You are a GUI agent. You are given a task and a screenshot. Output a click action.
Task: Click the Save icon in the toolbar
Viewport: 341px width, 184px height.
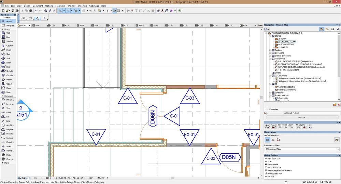click(13, 11)
